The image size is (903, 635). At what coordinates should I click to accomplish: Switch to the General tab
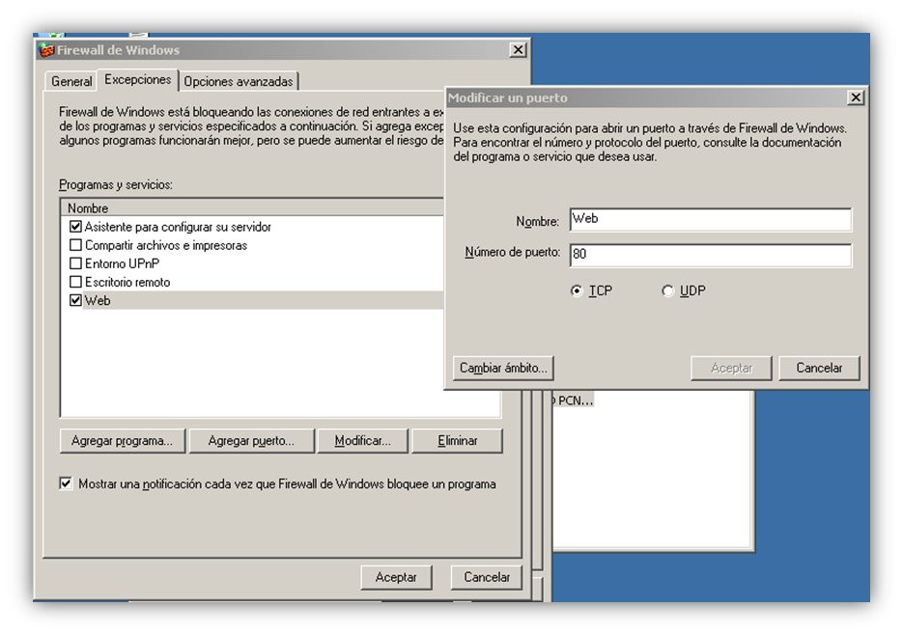point(71,81)
